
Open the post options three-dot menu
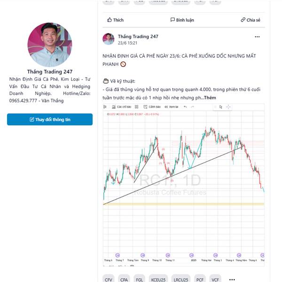(x=257, y=37)
